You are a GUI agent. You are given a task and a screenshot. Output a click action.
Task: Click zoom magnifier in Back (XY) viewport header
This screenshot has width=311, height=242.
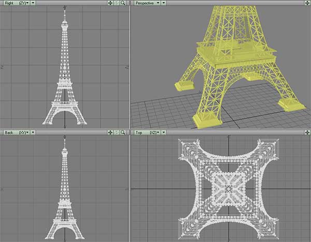123,132
